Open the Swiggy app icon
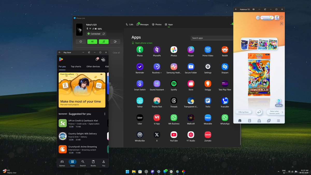 pos(208,83)
